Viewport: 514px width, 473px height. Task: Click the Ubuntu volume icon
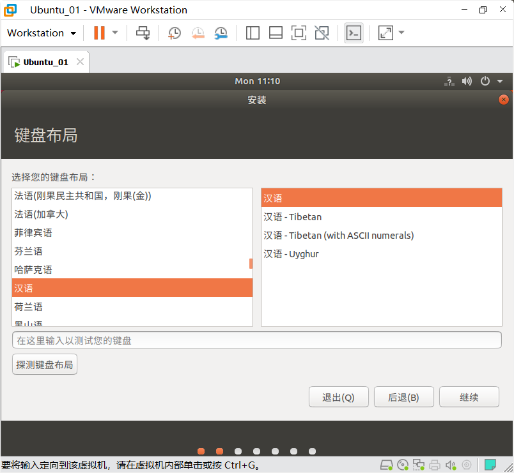467,81
